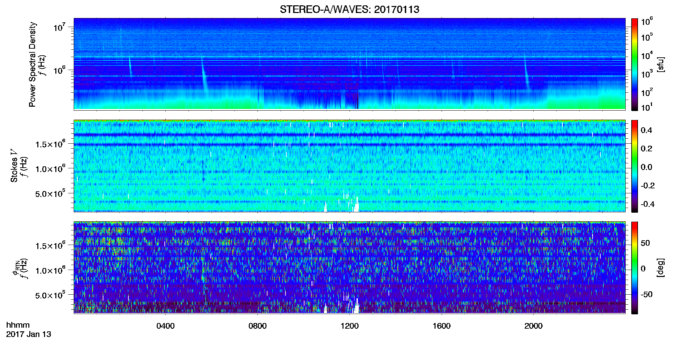Click the 1600 time tick label
This screenshot has height=360, width=699.
pos(442,326)
